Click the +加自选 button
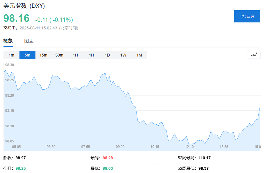The height and width of the screenshot is (173, 265). coord(247,16)
